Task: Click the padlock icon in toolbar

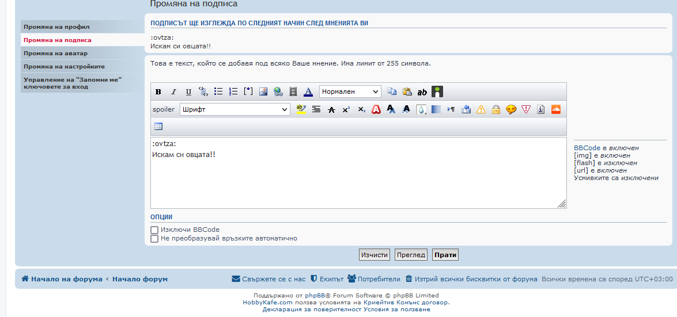Action: (x=496, y=109)
